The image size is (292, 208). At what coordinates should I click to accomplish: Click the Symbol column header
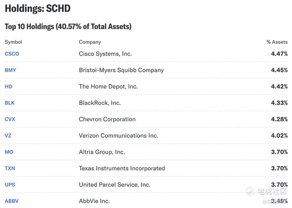[13, 42]
